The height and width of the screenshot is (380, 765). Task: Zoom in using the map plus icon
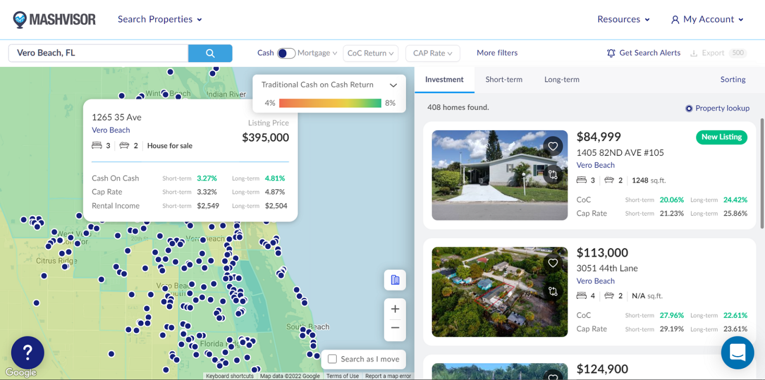pos(394,309)
